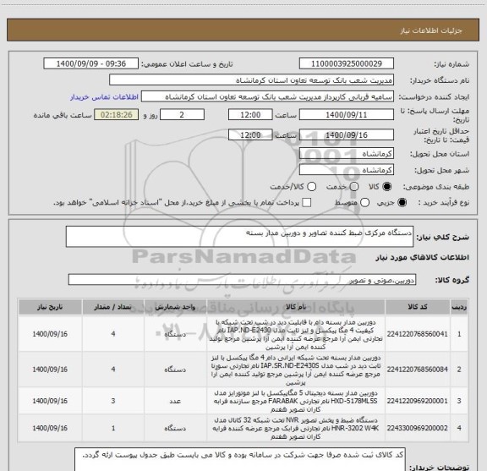The image size is (487, 471).
Task: Click the remaining time countdown 02:18:26
Action: coord(117,115)
